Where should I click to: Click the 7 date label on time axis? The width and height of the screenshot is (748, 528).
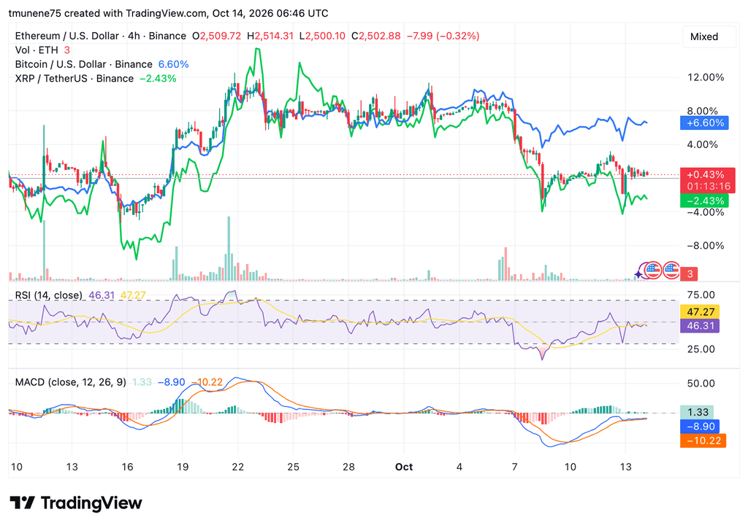click(x=515, y=467)
